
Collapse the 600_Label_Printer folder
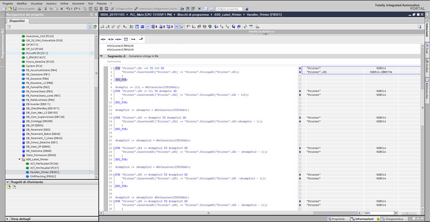(20, 160)
